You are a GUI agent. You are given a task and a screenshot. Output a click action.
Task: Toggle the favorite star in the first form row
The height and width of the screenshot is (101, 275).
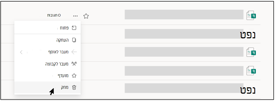tap(86, 16)
